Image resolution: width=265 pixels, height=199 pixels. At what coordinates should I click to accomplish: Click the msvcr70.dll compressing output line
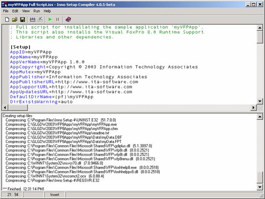[x=54, y=163]
